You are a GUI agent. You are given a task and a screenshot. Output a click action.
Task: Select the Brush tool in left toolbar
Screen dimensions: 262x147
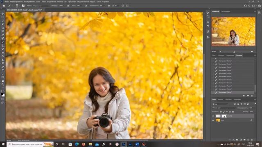[3, 42]
